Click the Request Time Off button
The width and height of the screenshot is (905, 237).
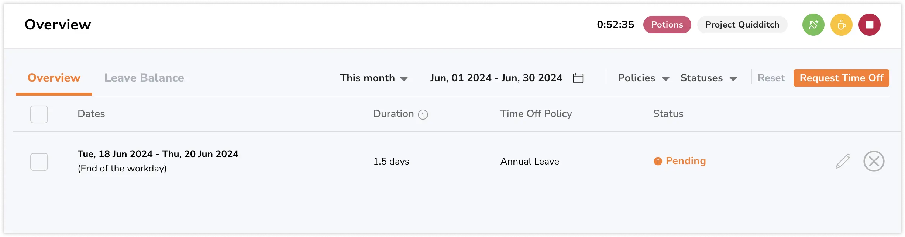[x=841, y=78]
